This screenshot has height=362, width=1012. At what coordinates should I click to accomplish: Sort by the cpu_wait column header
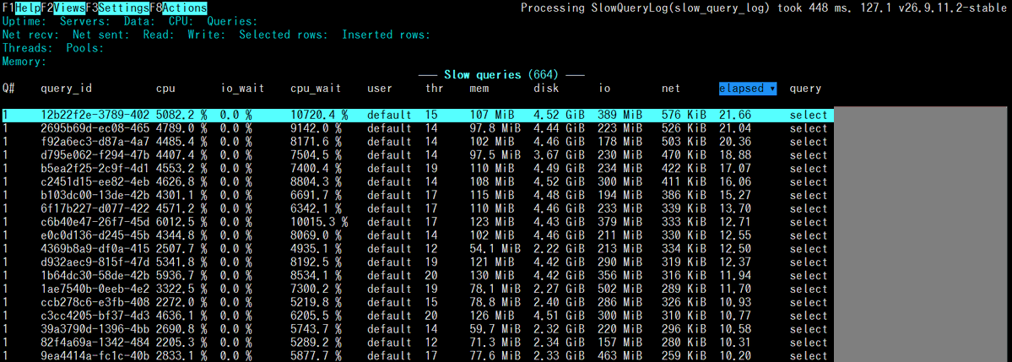316,89
